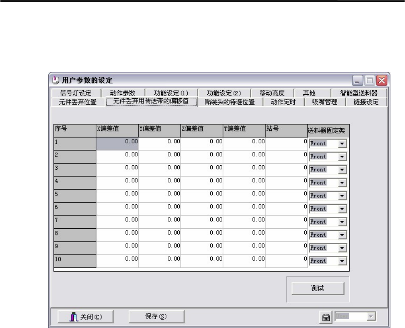Click the 站号 column header
Screen dimensions: 405x328
(286, 131)
